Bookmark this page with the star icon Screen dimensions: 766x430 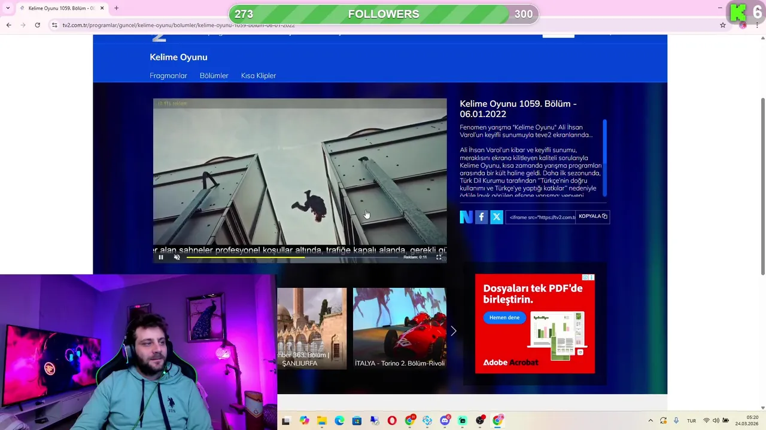[x=723, y=25]
